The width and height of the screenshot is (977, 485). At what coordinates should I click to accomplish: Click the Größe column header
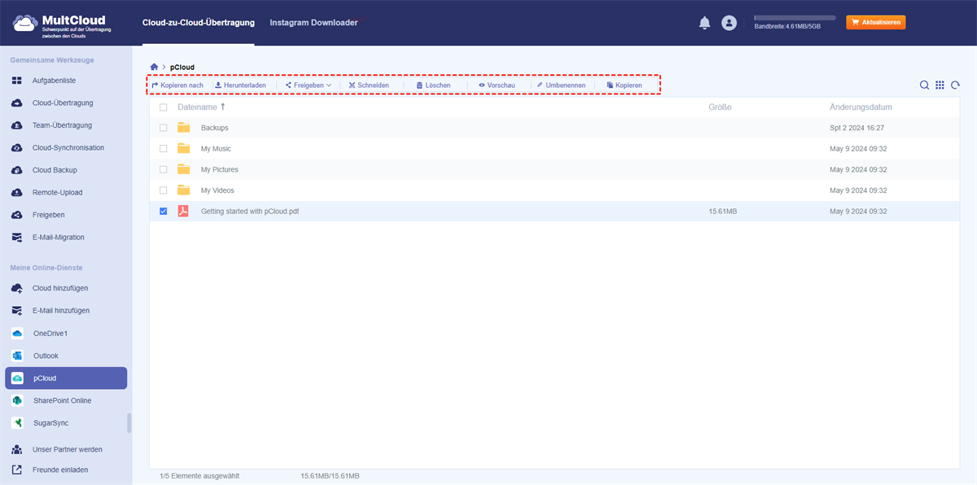(x=720, y=107)
